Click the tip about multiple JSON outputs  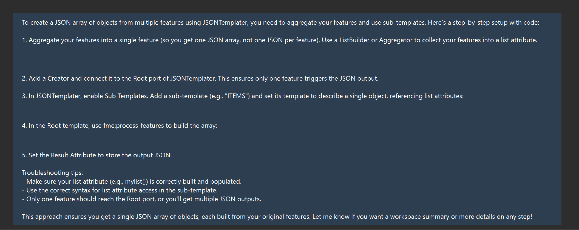coord(141,199)
